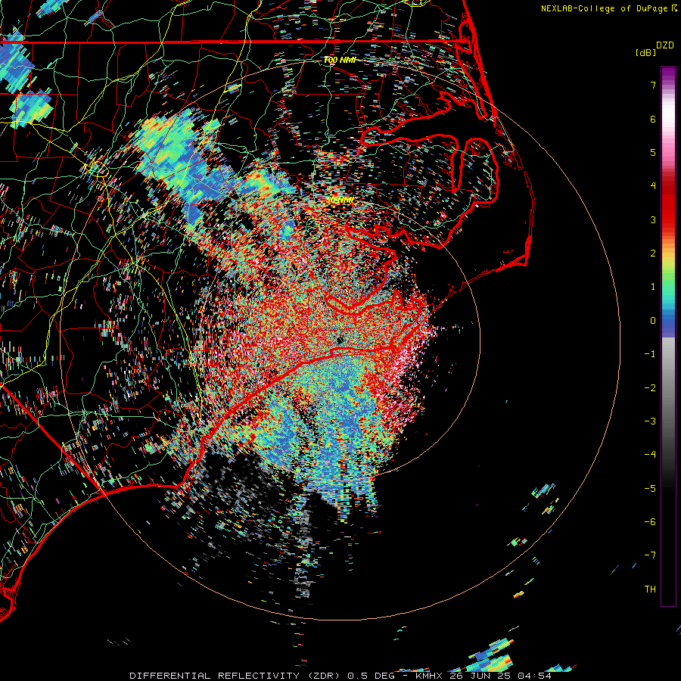Click the 1 value on the dB scale
The height and width of the screenshot is (681, 681).
pos(653,287)
